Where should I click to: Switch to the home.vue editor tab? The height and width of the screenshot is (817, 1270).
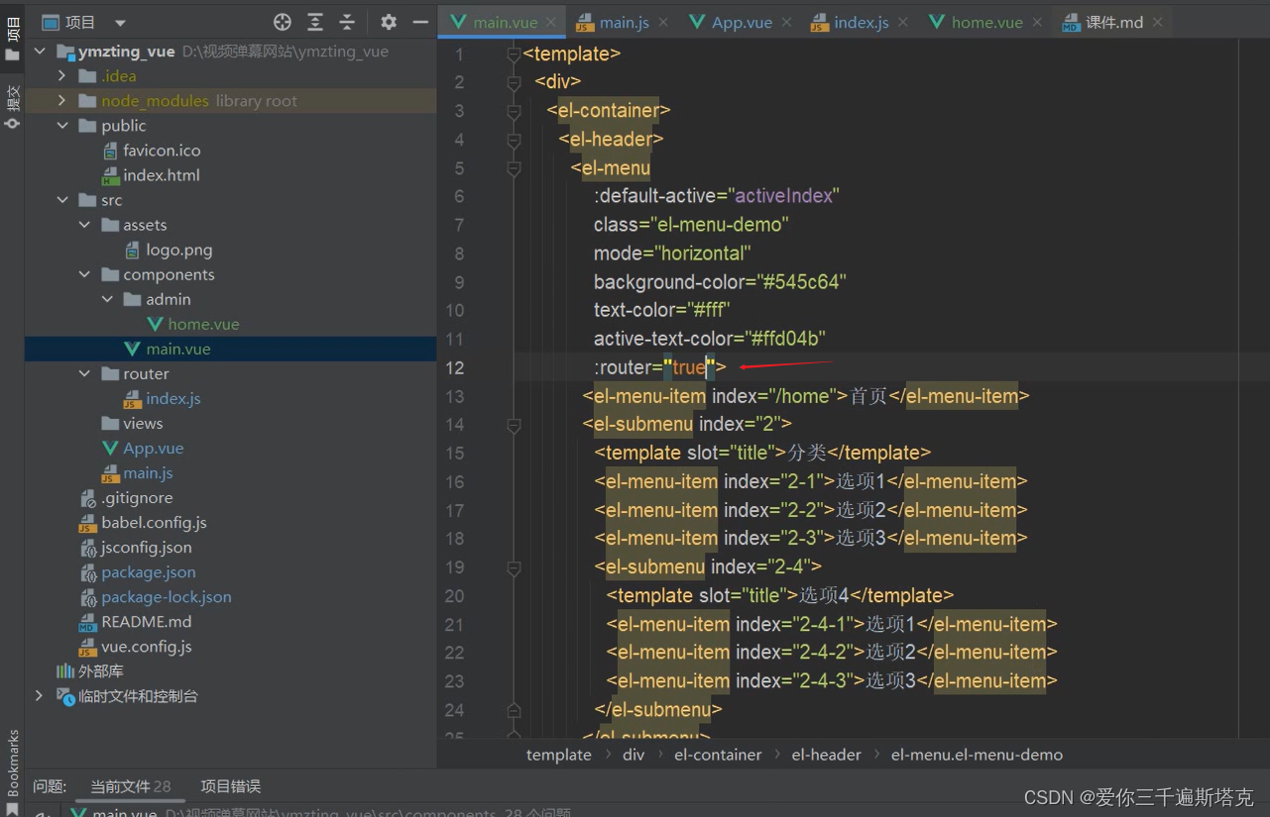pyautogui.click(x=985, y=23)
